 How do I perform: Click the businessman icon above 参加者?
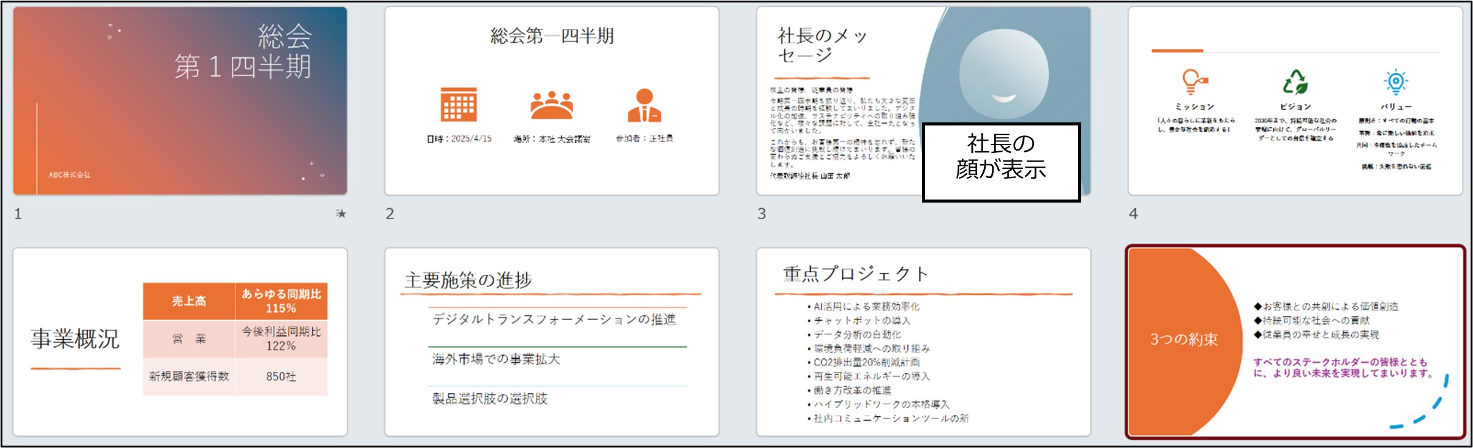[644, 105]
